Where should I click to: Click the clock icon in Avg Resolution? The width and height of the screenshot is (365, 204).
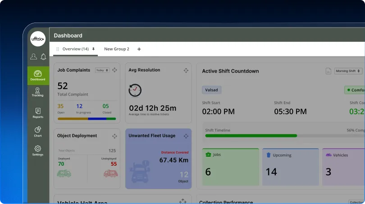pos(135,90)
